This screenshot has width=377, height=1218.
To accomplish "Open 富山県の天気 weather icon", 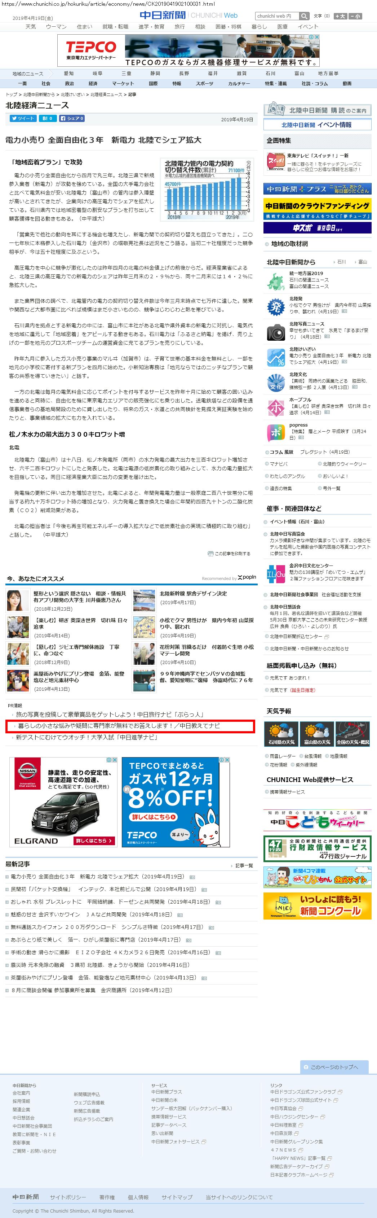I will (317, 734).
